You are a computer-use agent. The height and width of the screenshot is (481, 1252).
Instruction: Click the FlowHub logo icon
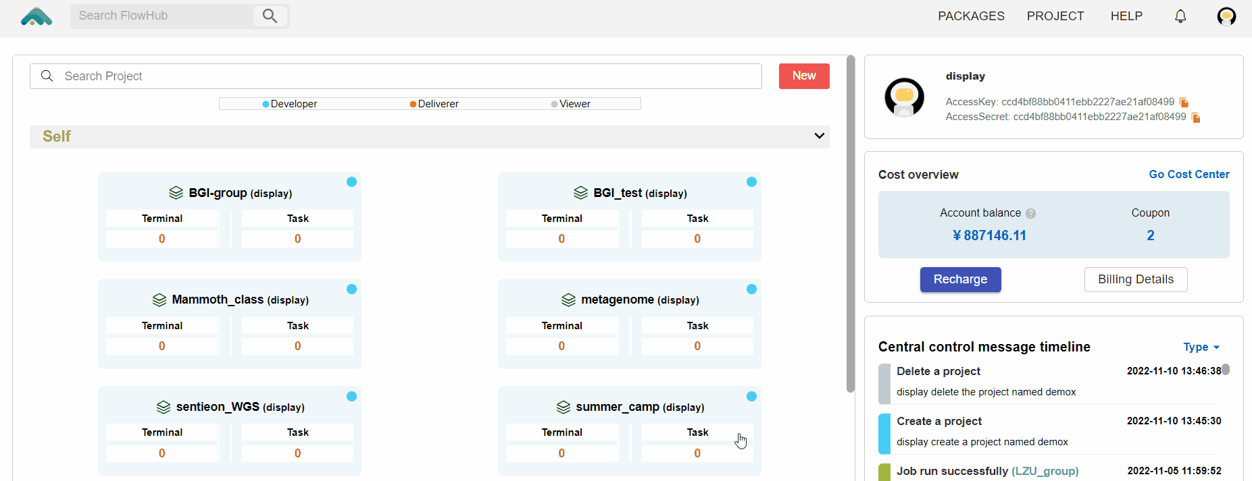click(36, 16)
